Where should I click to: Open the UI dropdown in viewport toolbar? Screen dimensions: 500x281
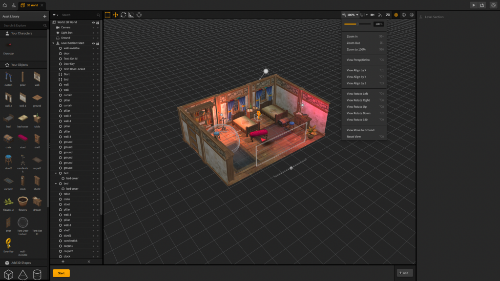[364, 15]
